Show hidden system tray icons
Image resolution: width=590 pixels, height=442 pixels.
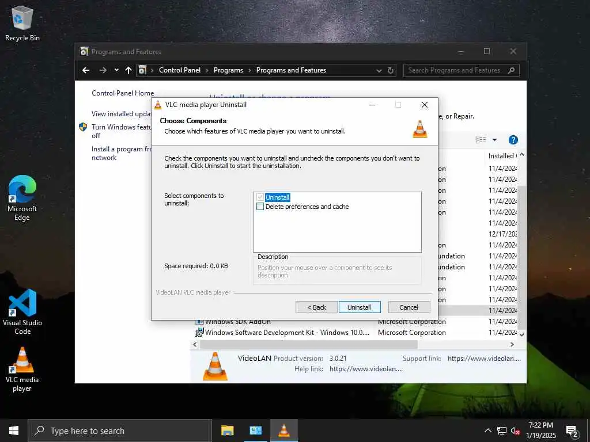point(487,430)
